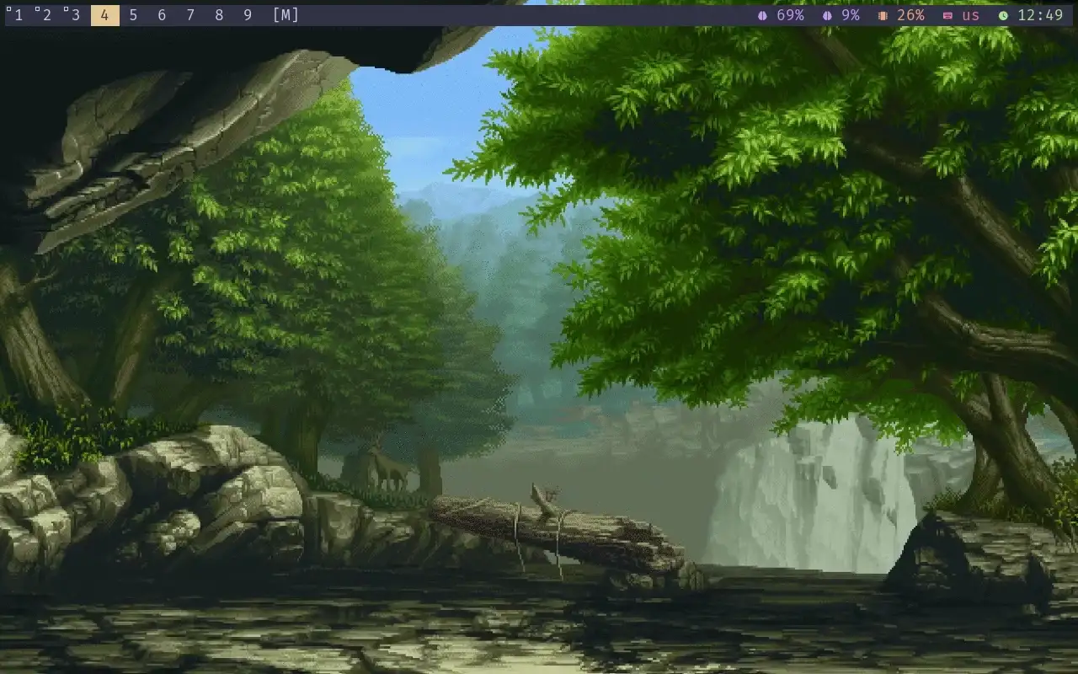Click the 9% usage reading

click(x=851, y=15)
